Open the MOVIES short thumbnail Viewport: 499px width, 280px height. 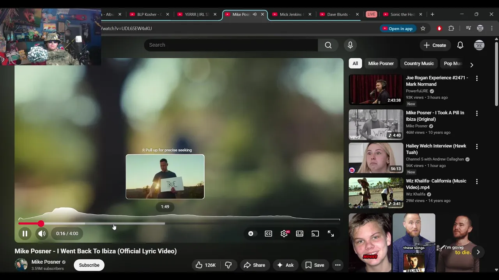click(370, 243)
